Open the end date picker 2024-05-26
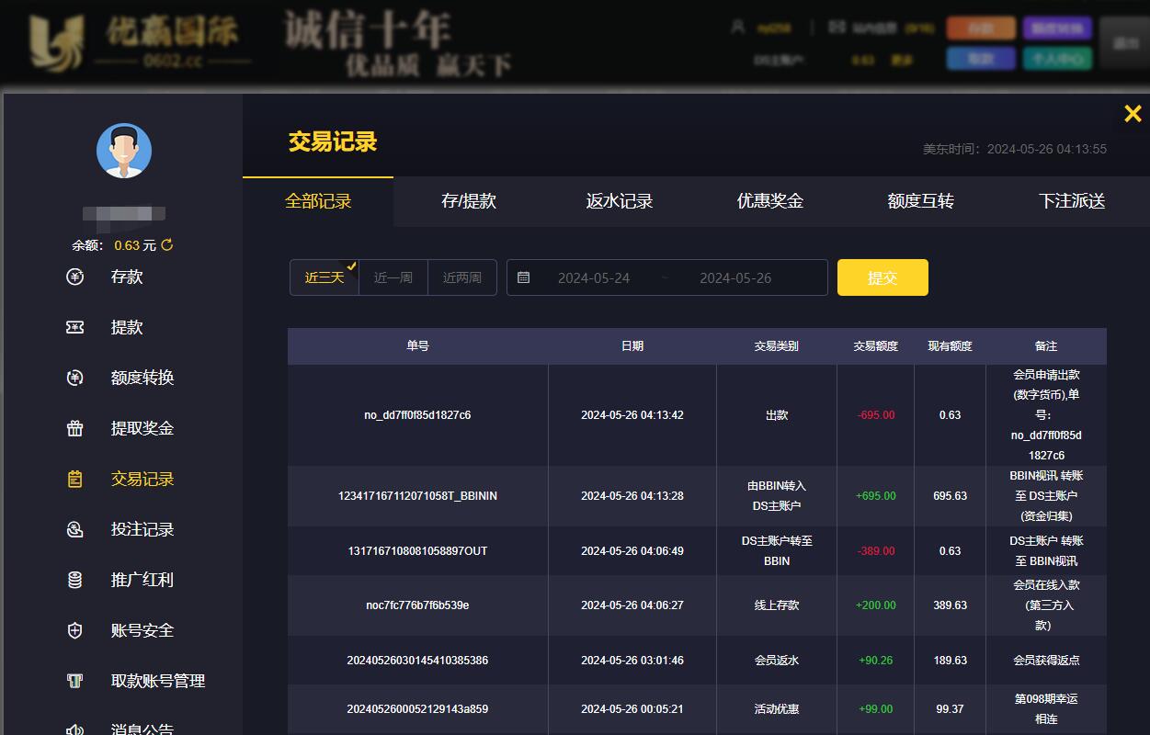The width and height of the screenshot is (1150, 735). tap(735, 277)
